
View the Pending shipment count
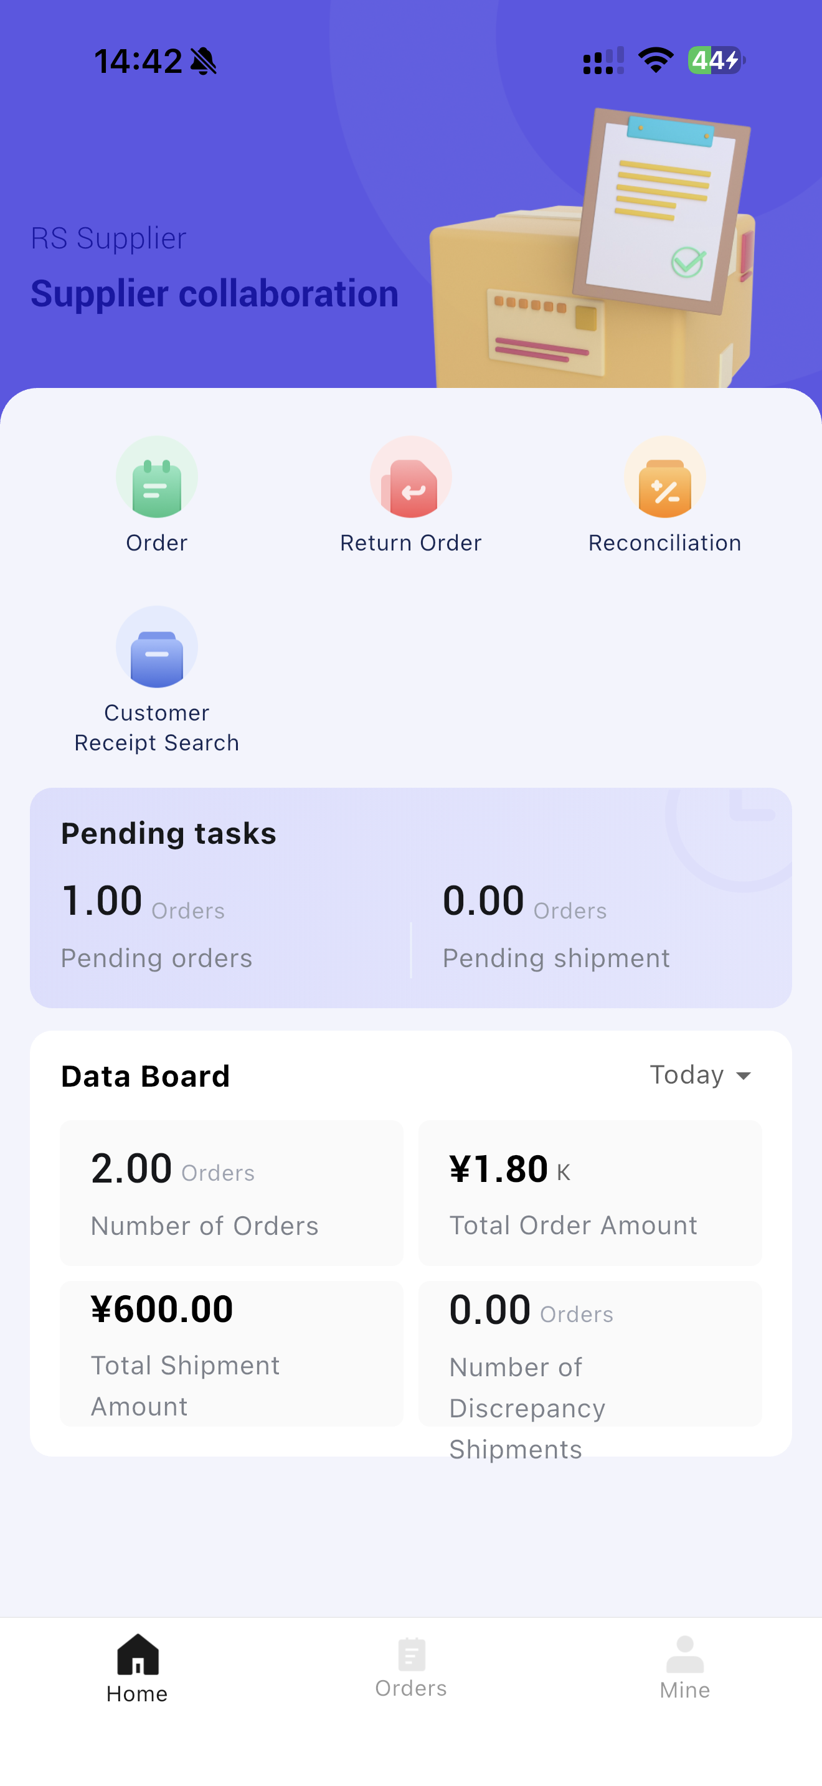483,900
